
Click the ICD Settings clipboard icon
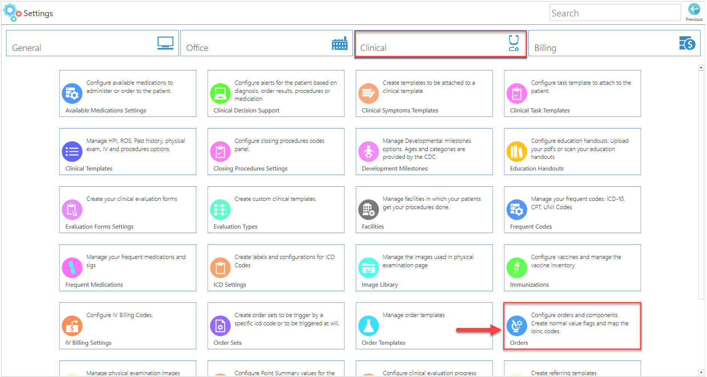point(220,268)
